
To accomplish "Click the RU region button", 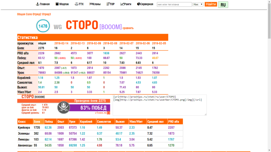I will click(x=223, y=5).
